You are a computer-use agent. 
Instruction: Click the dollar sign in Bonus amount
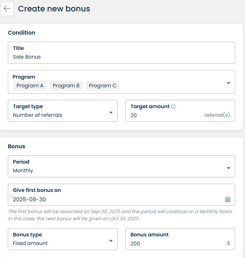229,243
